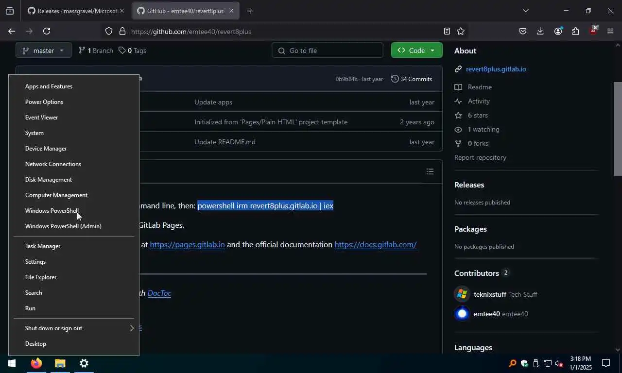Expand Shut down or sign out submenu
The width and height of the screenshot is (622, 373).
[x=73, y=328]
